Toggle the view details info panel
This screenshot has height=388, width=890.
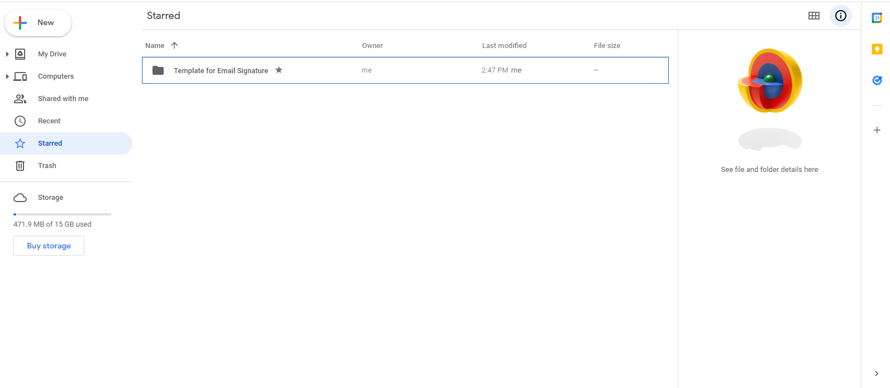(x=840, y=16)
